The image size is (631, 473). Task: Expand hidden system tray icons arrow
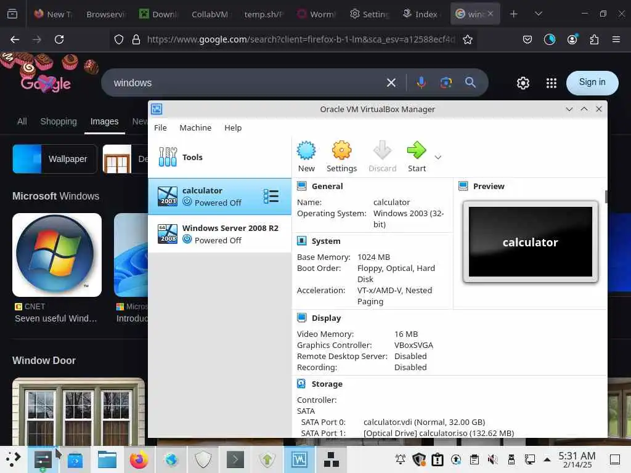pyautogui.click(x=547, y=459)
